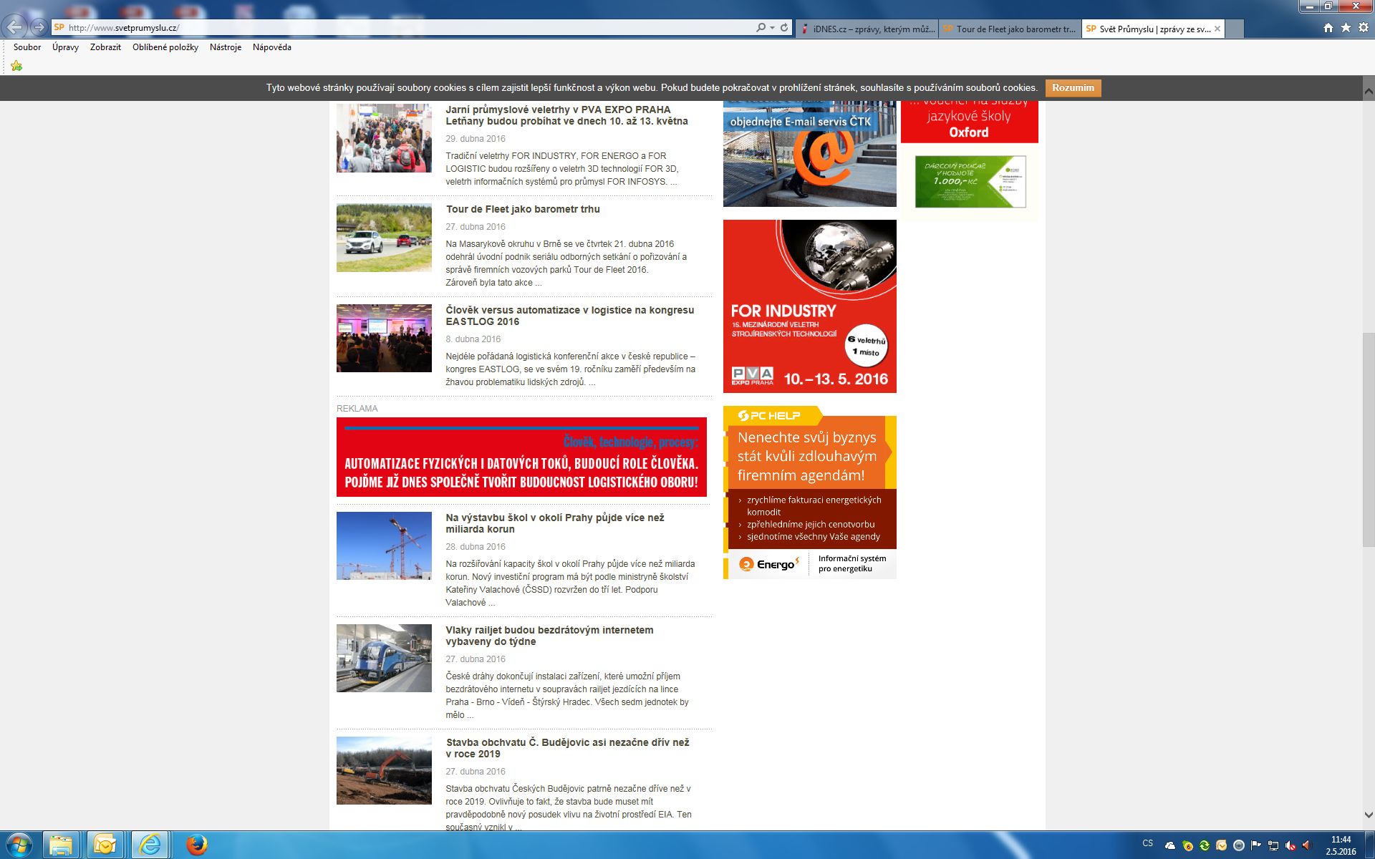Open the Úpravy menu
This screenshot has height=859, width=1375.
tap(65, 47)
